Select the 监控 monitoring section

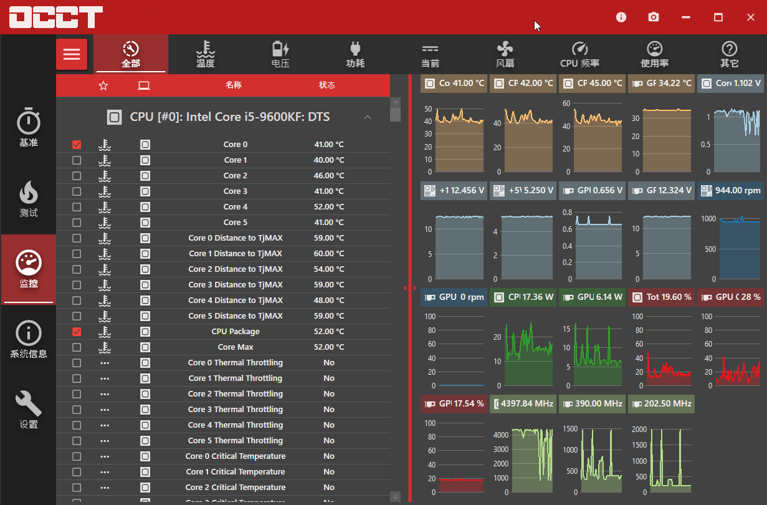click(x=28, y=269)
